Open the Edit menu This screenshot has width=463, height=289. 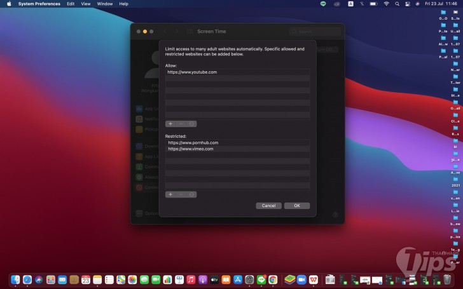tap(71, 4)
